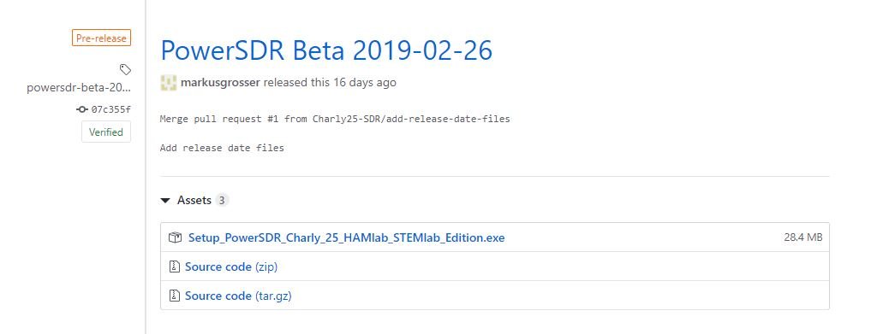Click the 28.4 MB file size text
Viewport: 877px width, 334px height.
pyautogui.click(x=803, y=237)
